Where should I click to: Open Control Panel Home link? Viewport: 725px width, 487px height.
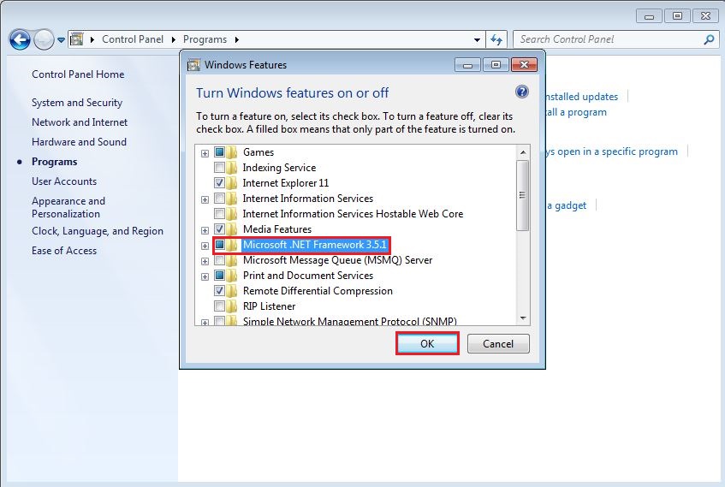click(78, 74)
